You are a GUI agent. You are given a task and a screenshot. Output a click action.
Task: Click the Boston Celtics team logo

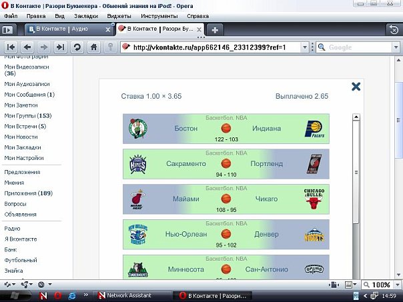[x=138, y=128]
